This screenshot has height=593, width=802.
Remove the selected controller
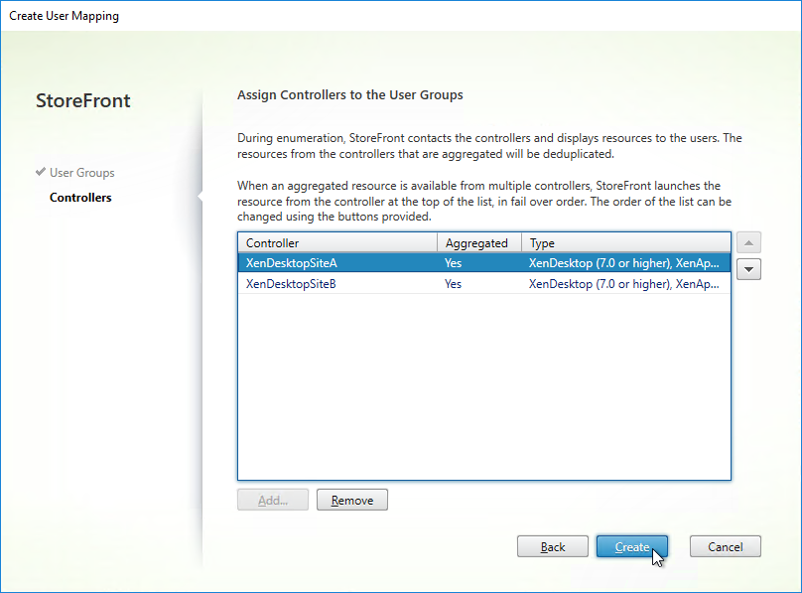[x=352, y=500]
